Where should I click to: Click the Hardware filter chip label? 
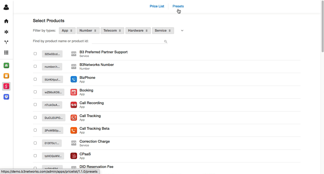pos(136,31)
